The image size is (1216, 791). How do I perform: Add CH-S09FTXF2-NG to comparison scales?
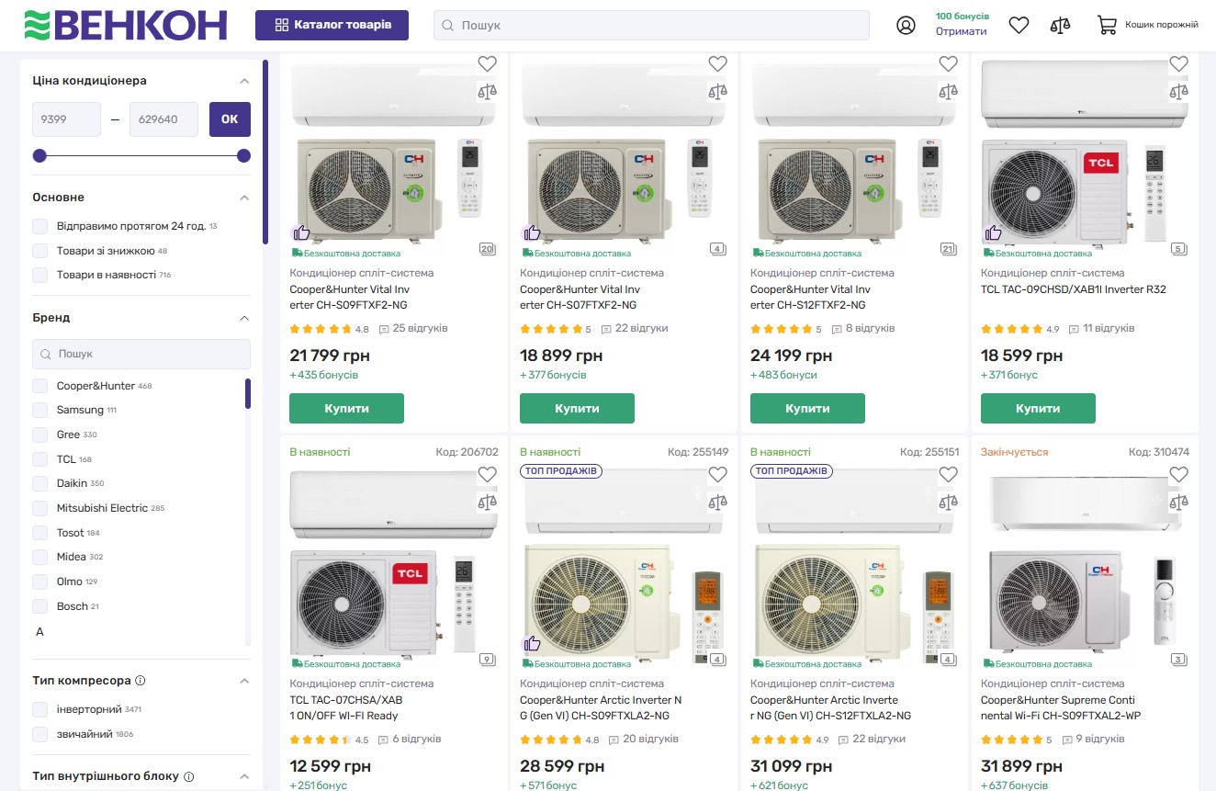pyautogui.click(x=487, y=91)
